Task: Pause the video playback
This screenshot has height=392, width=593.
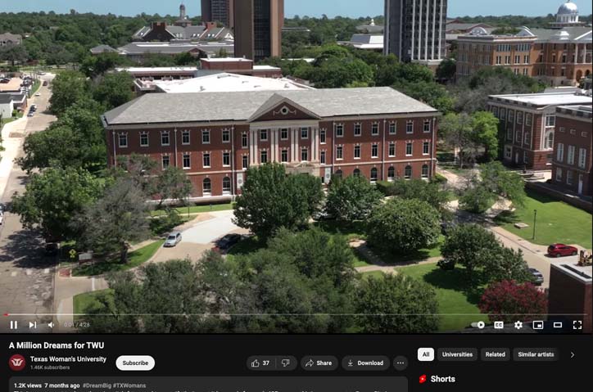Action: point(14,325)
